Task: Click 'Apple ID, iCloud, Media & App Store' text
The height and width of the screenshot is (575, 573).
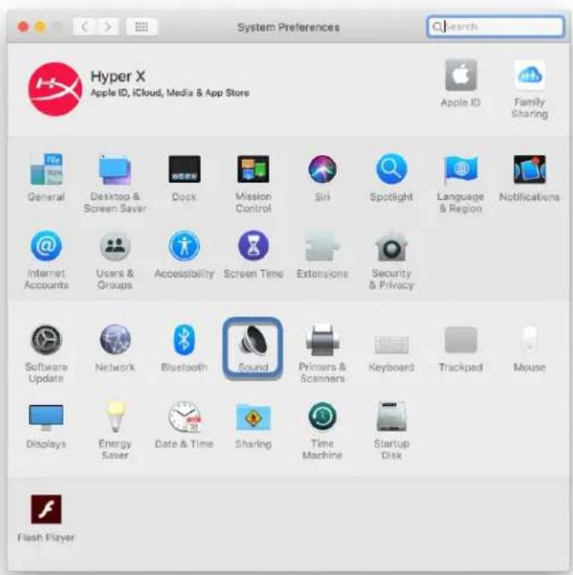Action: coord(170,93)
